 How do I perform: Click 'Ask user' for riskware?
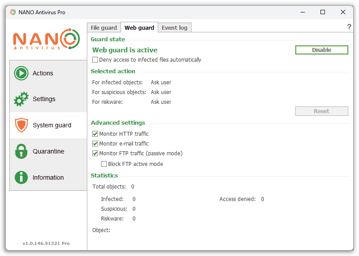coord(161,102)
